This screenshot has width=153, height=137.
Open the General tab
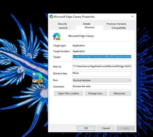(63, 28)
